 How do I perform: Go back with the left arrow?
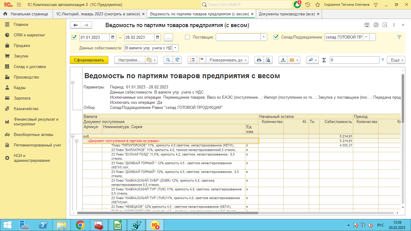(x=76, y=25)
